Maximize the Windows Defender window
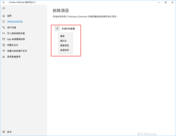The image size is (176, 136). coord(166,2)
